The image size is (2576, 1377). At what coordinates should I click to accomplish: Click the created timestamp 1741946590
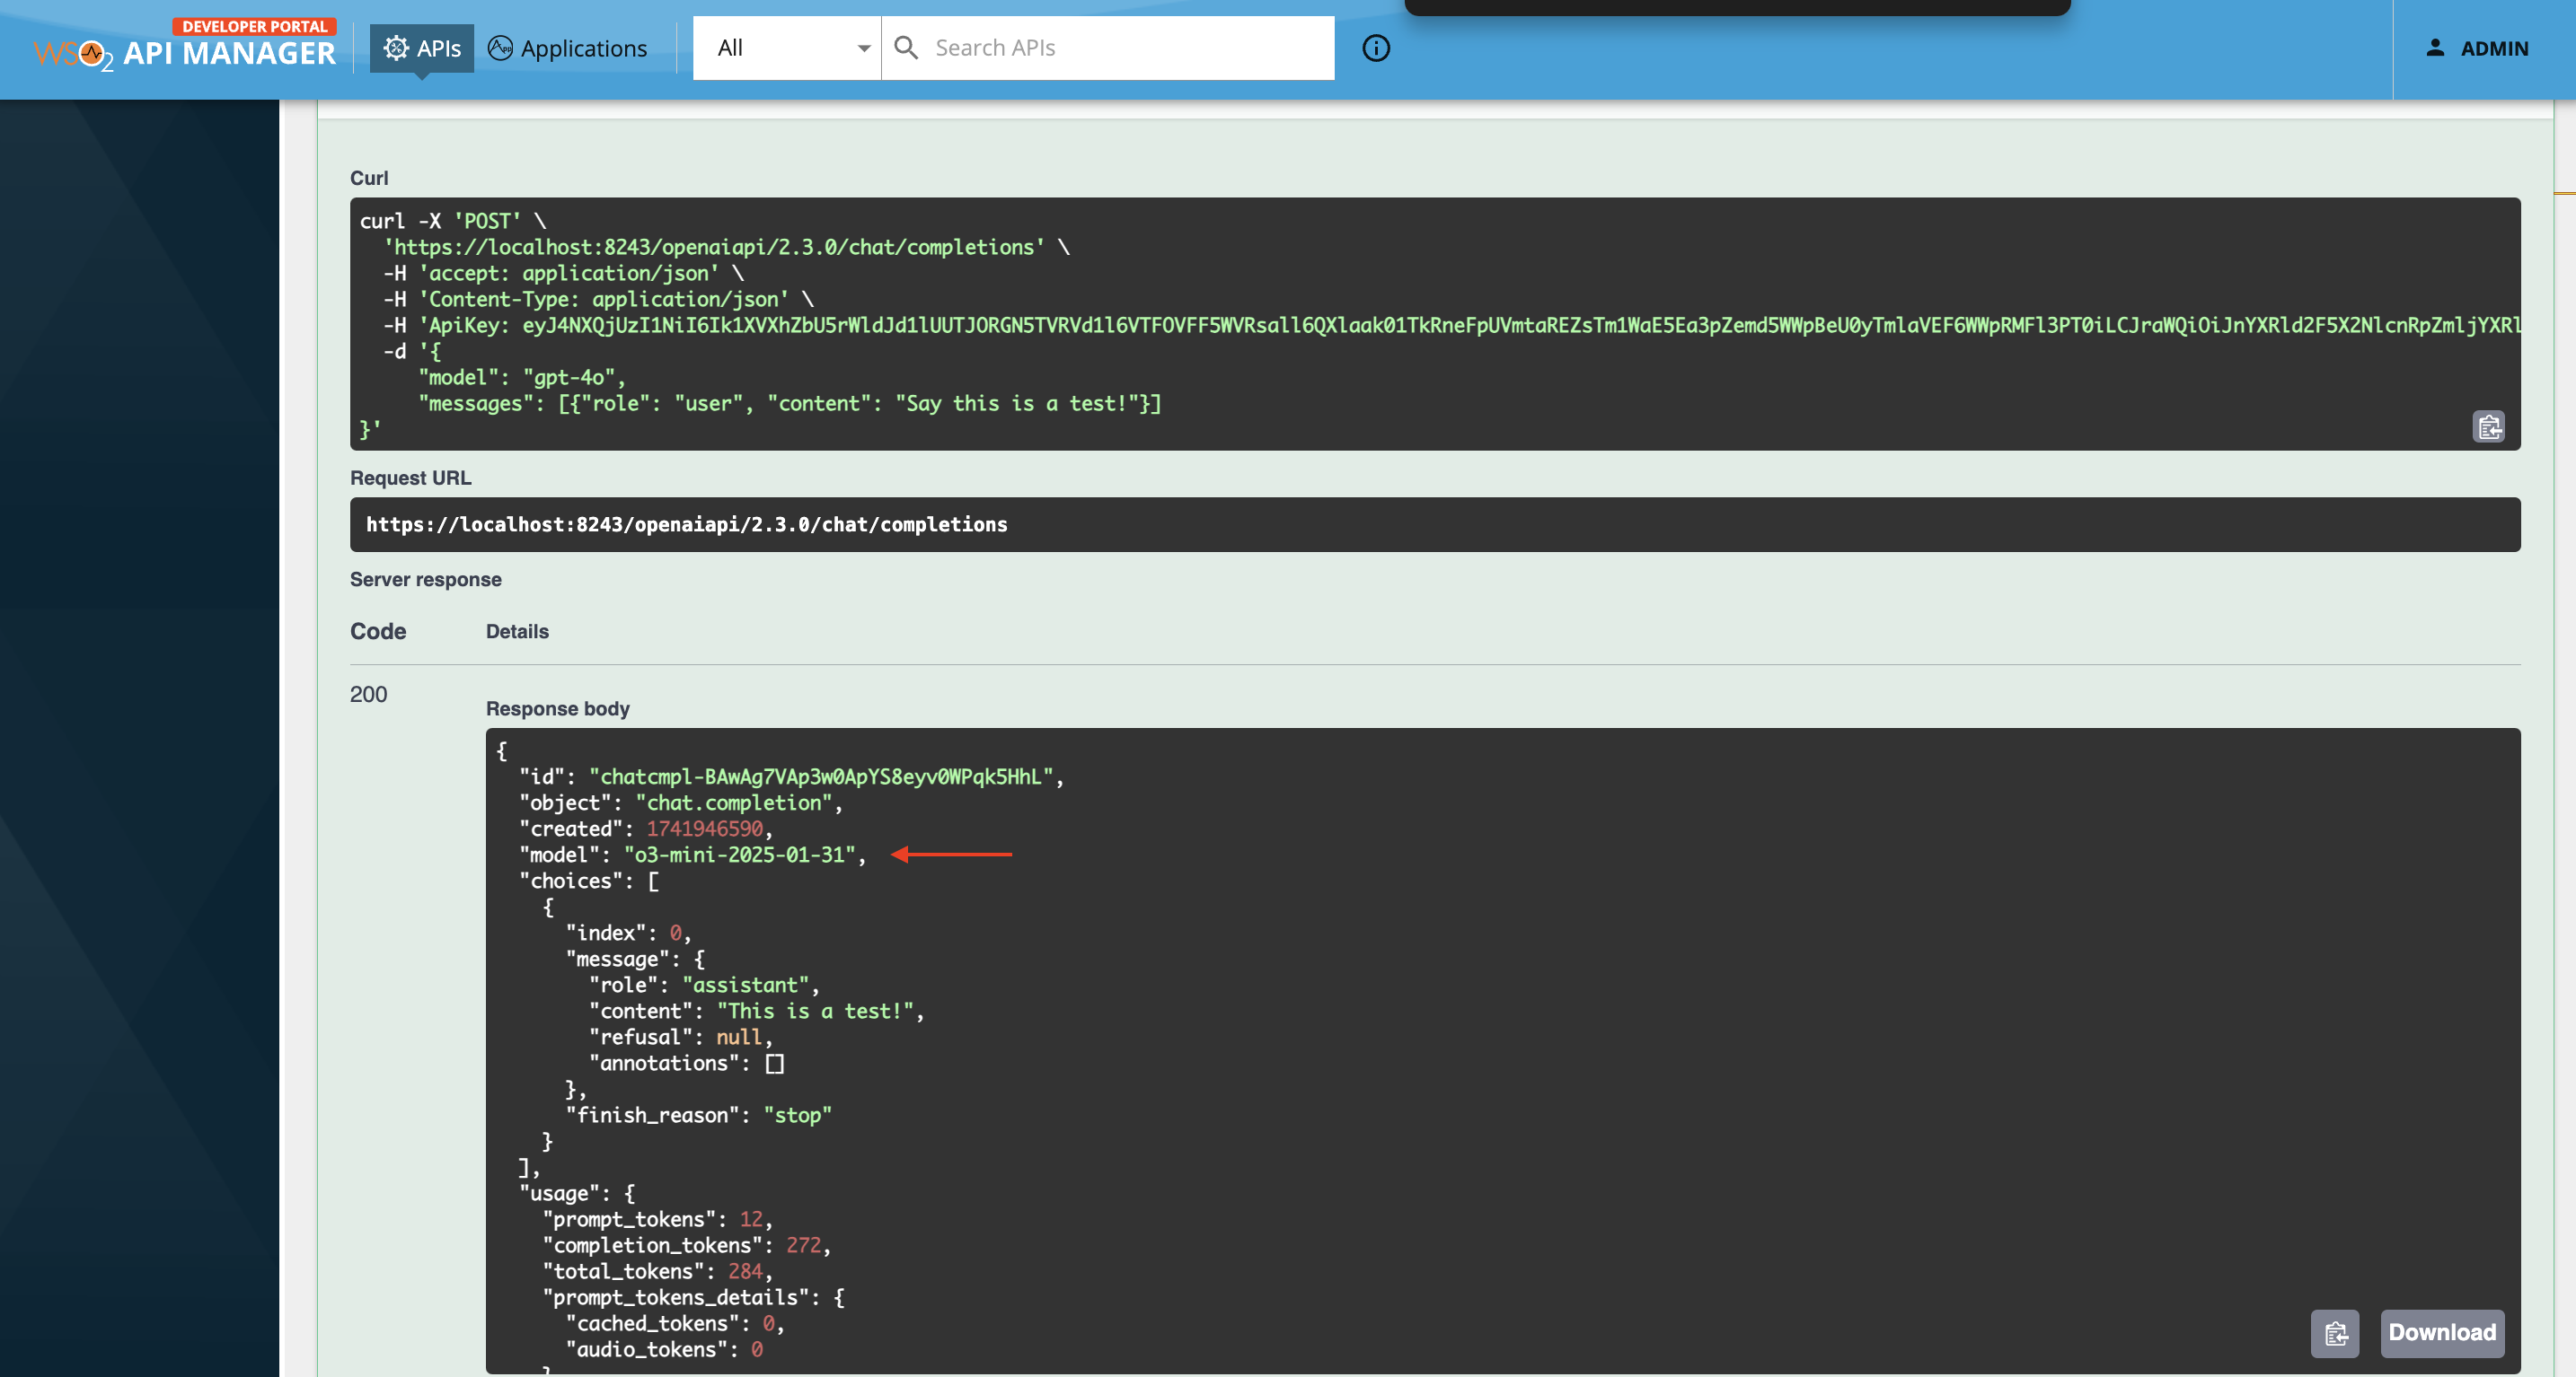tap(704, 829)
